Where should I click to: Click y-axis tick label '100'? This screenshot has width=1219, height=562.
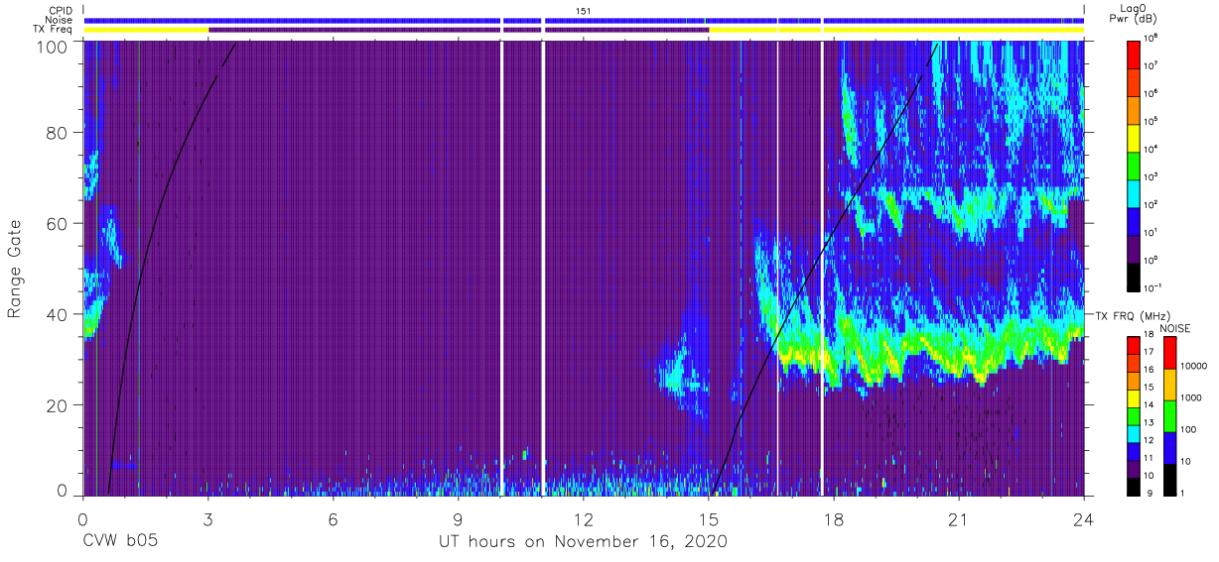pos(55,48)
